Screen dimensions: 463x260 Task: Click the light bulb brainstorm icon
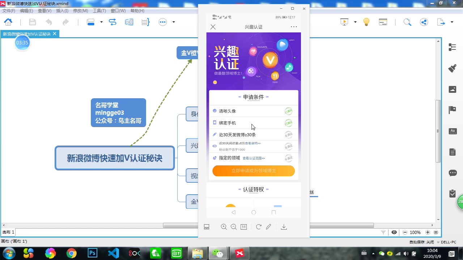[366, 22]
